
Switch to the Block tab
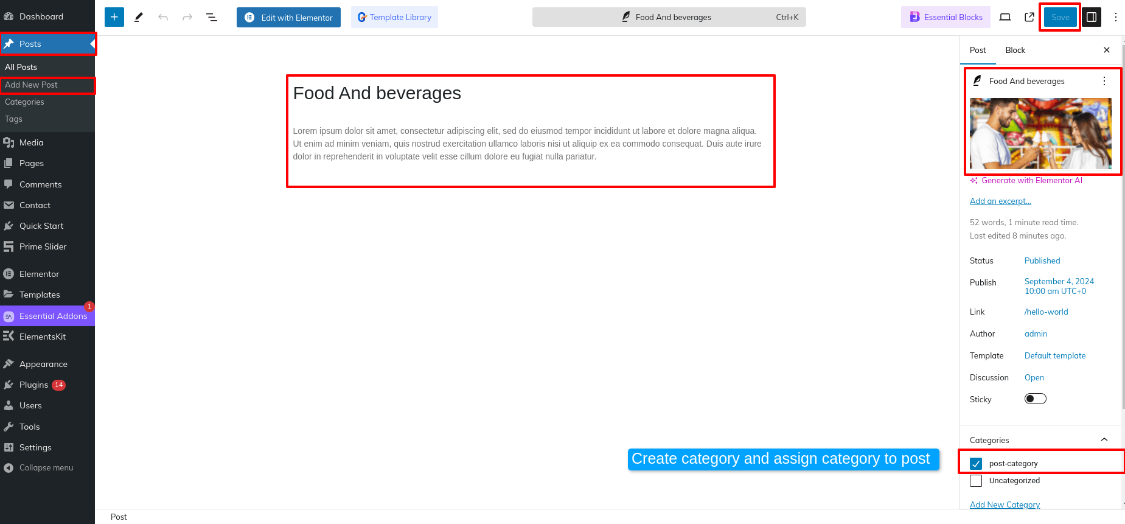pyautogui.click(x=1015, y=50)
